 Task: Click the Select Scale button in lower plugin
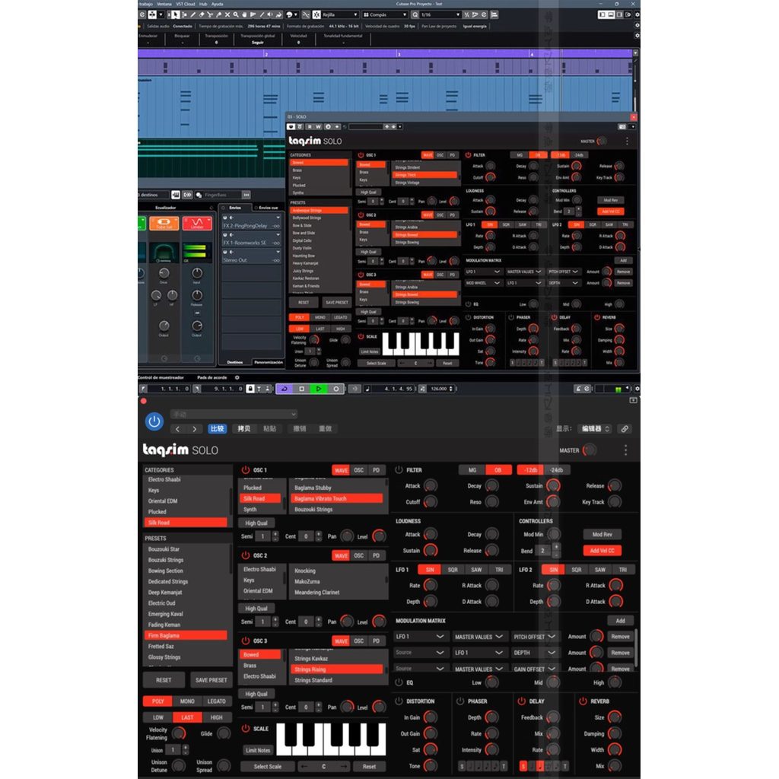point(267,766)
